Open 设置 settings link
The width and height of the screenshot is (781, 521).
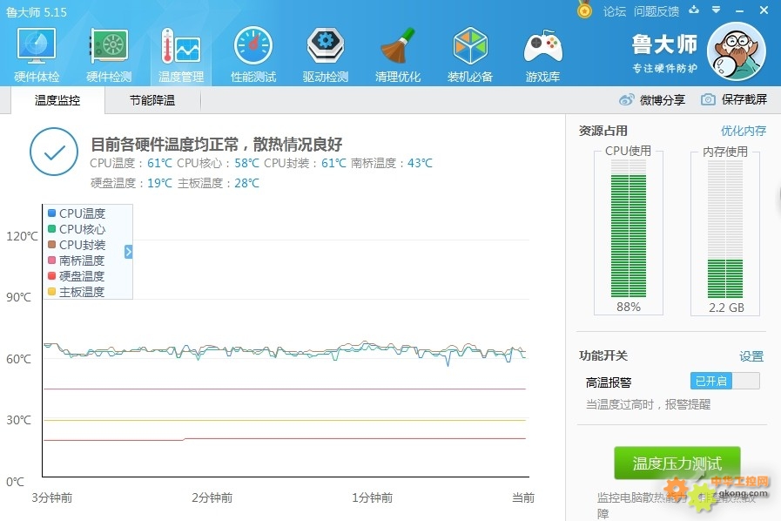click(x=751, y=356)
